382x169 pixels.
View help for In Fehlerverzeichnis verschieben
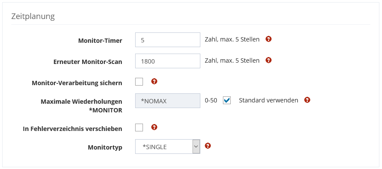pyautogui.click(x=154, y=127)
